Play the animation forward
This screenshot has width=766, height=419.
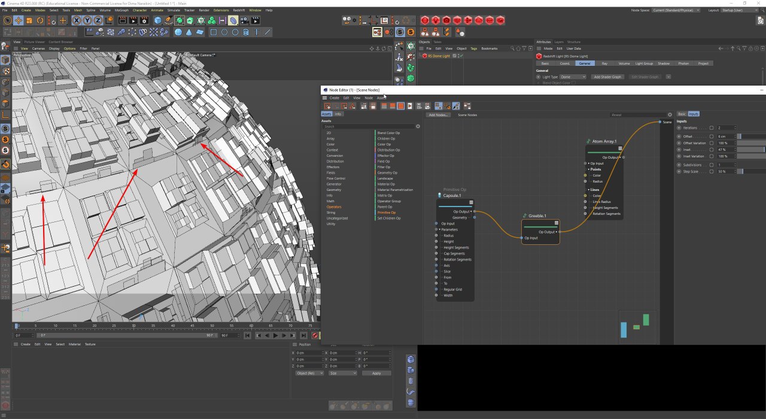click(275, 335)
